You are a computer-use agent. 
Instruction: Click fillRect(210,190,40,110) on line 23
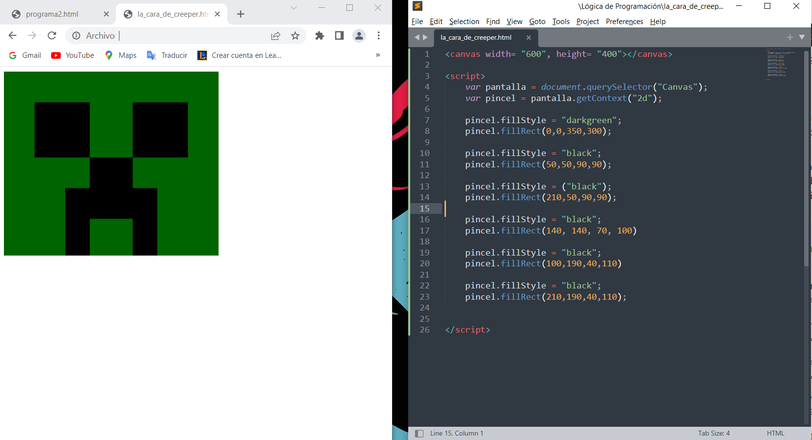[x=561, y=297]
